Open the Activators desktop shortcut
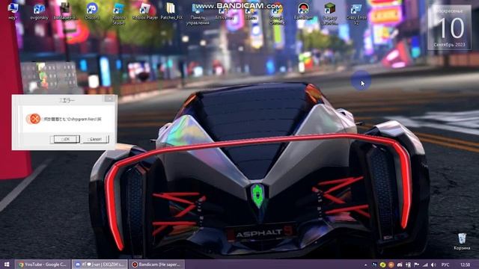This screenshot has height=269, width=479. [x=225, y=11]
